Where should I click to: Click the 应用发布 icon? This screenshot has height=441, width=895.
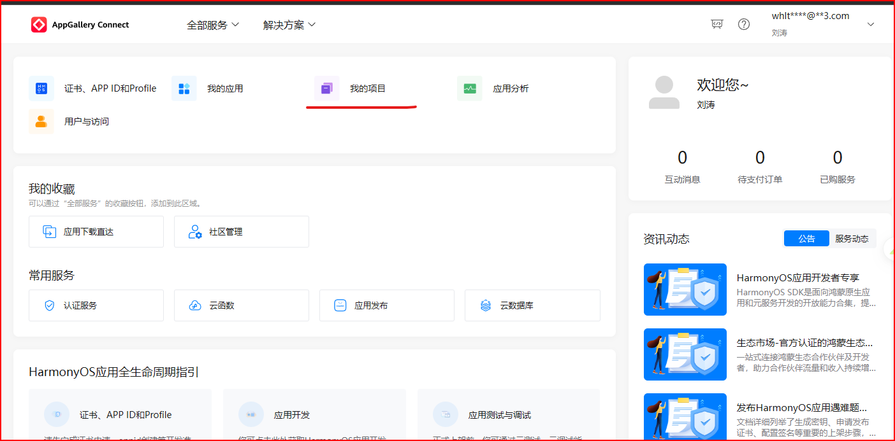click(x=340, y=305)
